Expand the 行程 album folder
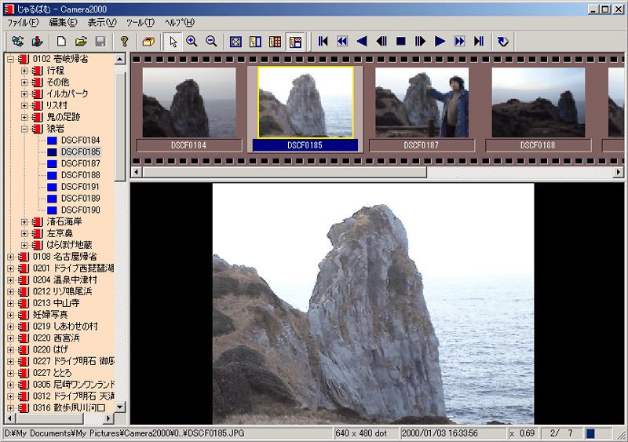 (24, 70)
